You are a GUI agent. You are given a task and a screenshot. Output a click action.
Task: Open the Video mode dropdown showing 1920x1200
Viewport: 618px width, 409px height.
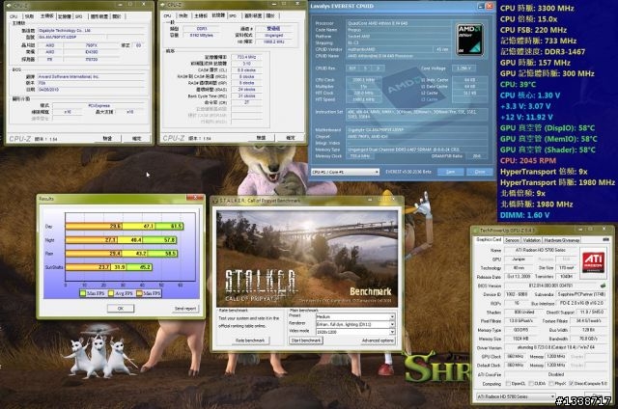pyautogui.click(x=355, y=332)
